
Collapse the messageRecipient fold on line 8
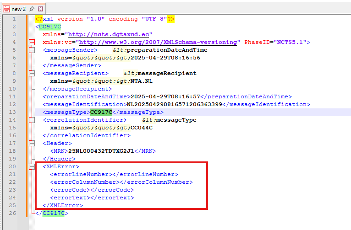coord(32,73)
